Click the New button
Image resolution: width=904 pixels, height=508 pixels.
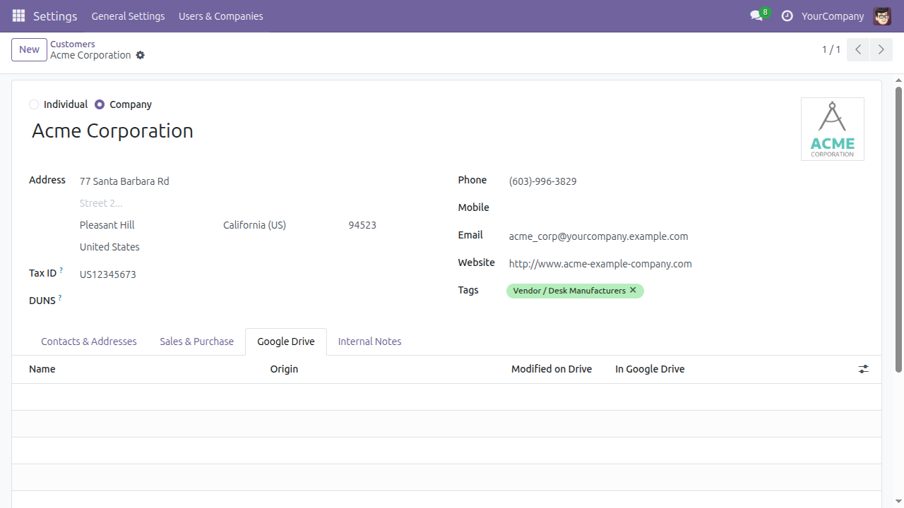pyautogui.click(x=29, y=49)
